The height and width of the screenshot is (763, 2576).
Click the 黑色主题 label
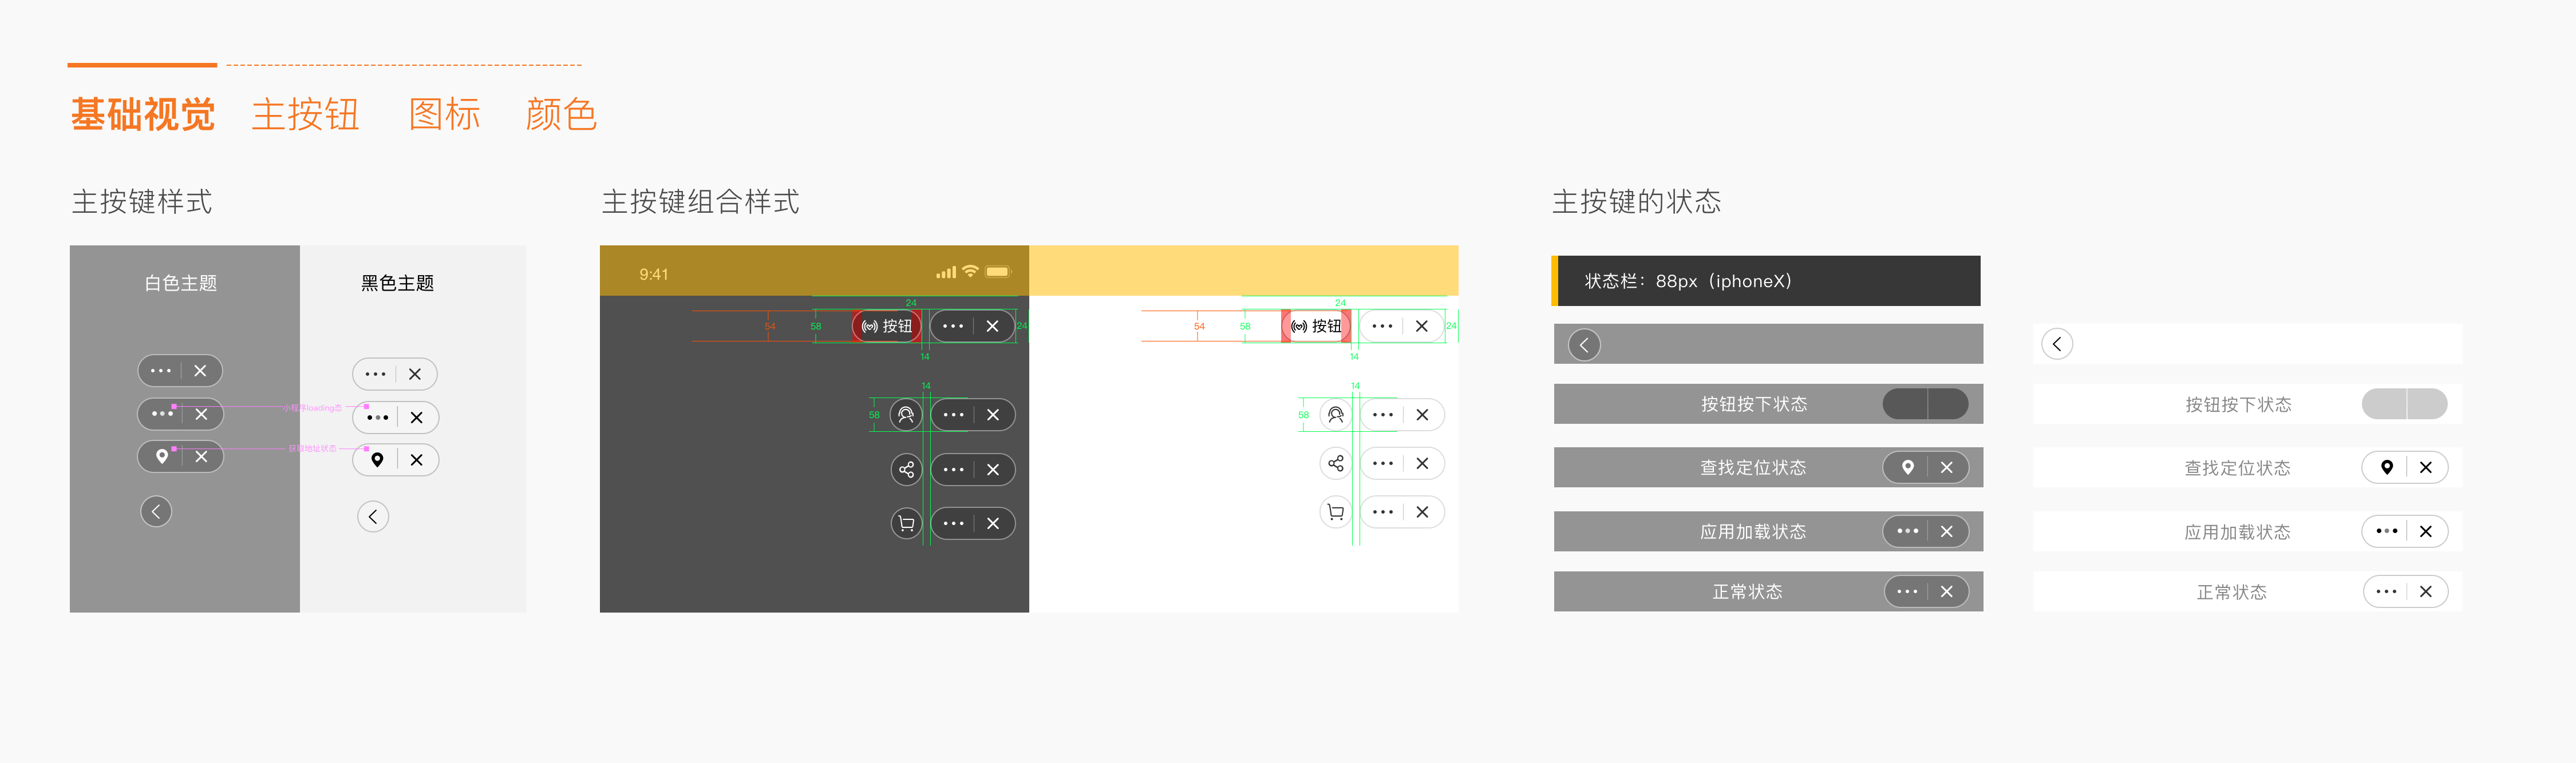pos(397,284)
